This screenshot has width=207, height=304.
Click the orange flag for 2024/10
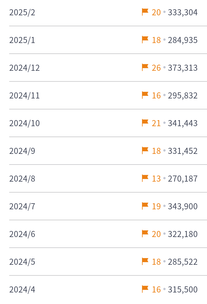145,123
